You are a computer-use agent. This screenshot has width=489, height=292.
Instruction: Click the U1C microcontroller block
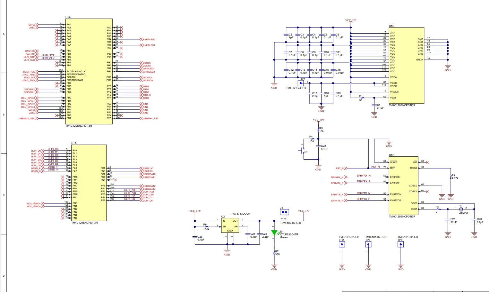click(x=403, y=186)
